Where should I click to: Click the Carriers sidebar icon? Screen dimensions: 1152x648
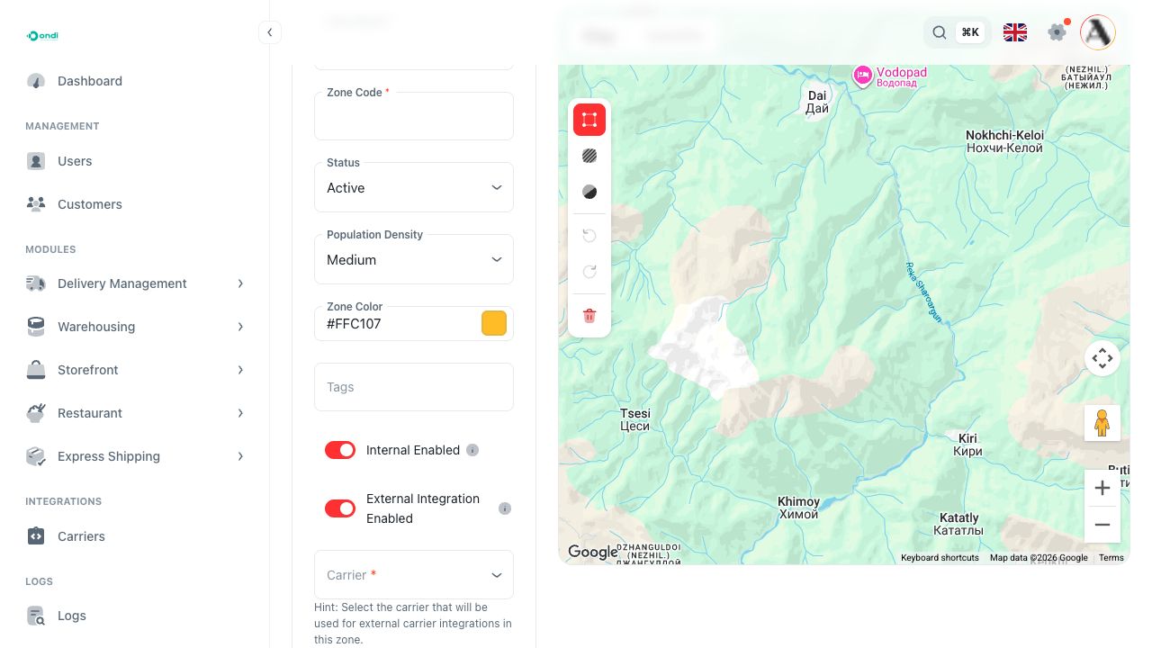tap(36, 536)
